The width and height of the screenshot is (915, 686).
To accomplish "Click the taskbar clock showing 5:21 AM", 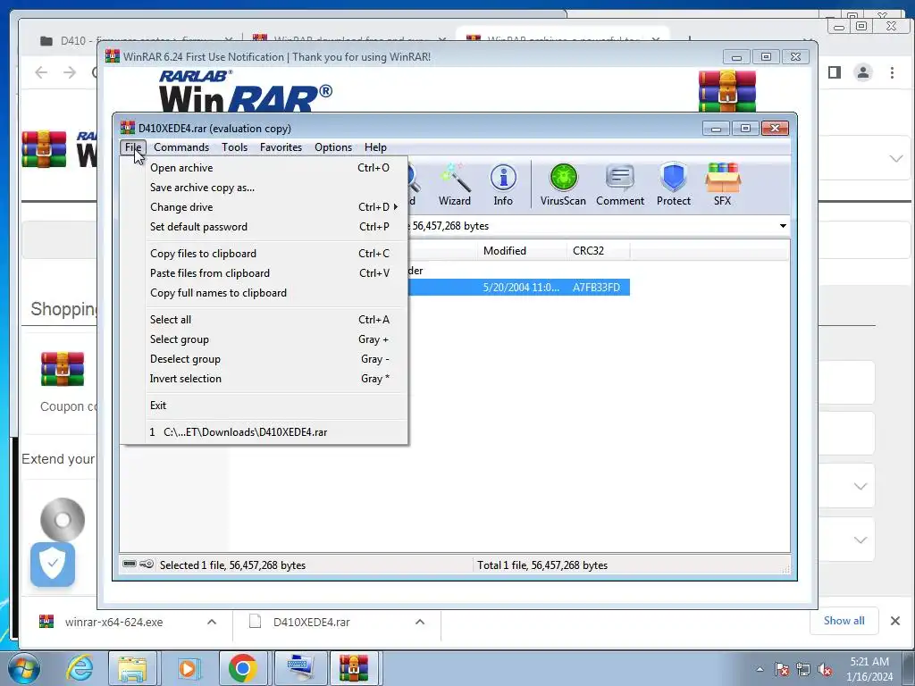I will [x=869, y=669].
